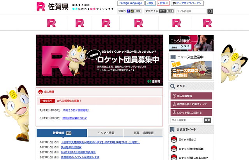Open the 幹部昇格試験について link
The height and width of the screenshot is (160, 249).
[74, 118]
